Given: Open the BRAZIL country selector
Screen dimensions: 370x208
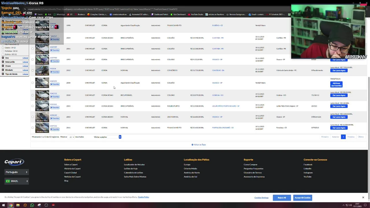Looking at the screenshot, I should [16, 181].
